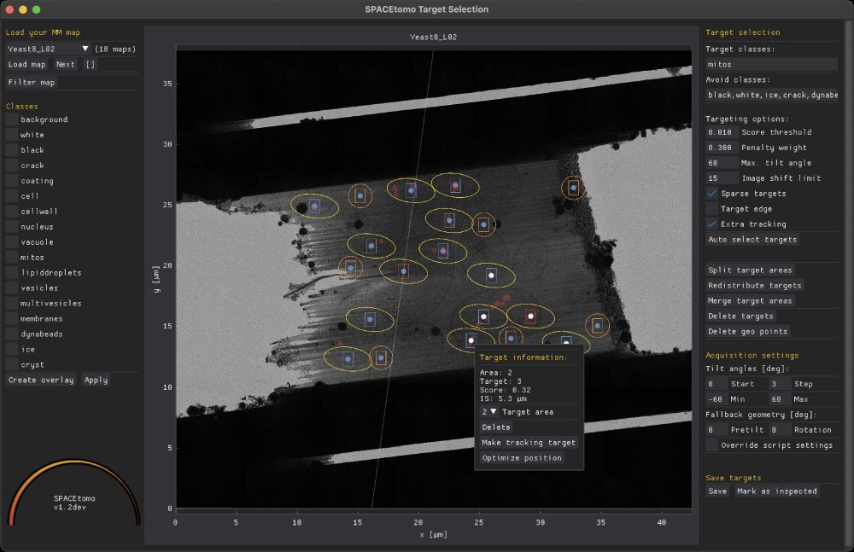Viewport: 854px width, 552px height.
Task: Enable Override script settings checkbox
Action: point(711,445)
